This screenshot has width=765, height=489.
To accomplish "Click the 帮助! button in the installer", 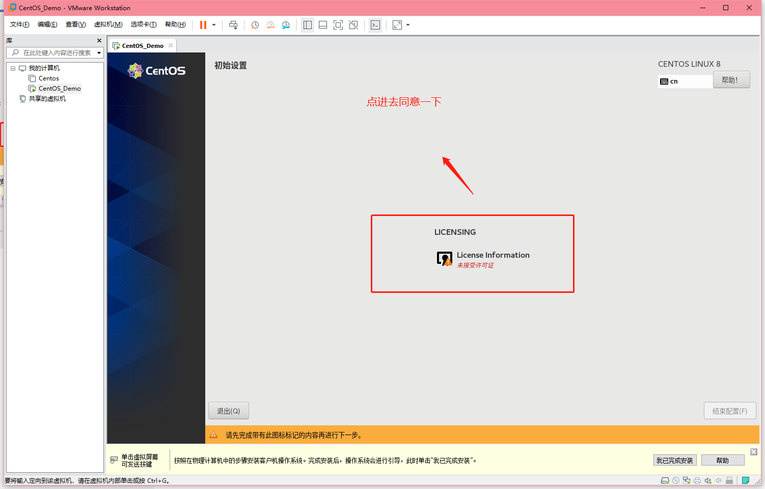I will click(731, 80).
